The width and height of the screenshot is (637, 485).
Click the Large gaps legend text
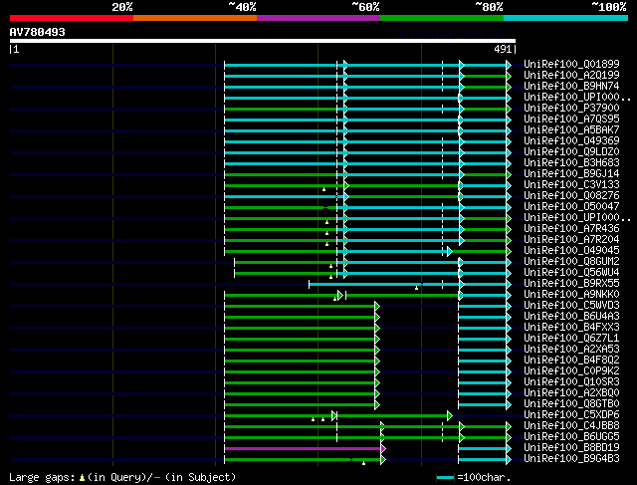[x=122, y=477]
